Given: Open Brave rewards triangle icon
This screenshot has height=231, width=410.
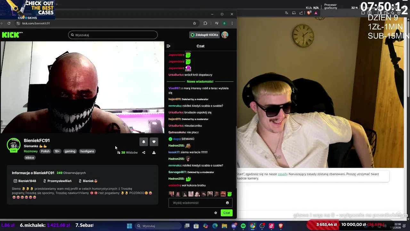Looking at the screenshot, I should point(316,13).
